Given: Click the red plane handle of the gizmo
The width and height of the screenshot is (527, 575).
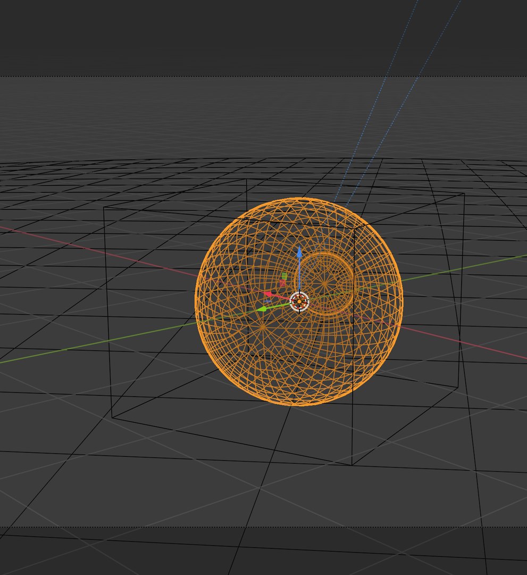Looking at the screenshot, I should [282, 283].
